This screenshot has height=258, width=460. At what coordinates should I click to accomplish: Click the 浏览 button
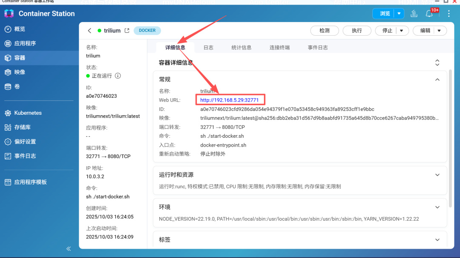point(385,14)
